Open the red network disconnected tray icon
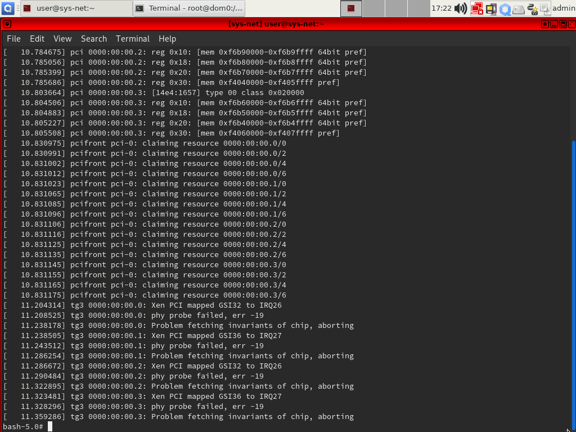Viewport: 576px width, 432px height. (477, 8)
